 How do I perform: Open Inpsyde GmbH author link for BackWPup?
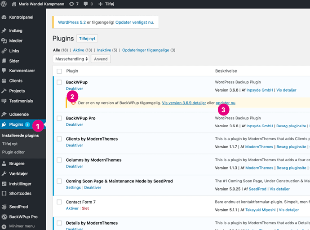coord(260,90)
